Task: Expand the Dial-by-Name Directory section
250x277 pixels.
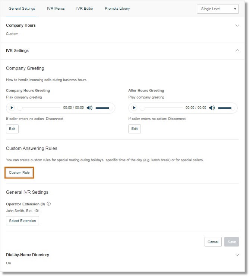Action: point(237,255)
